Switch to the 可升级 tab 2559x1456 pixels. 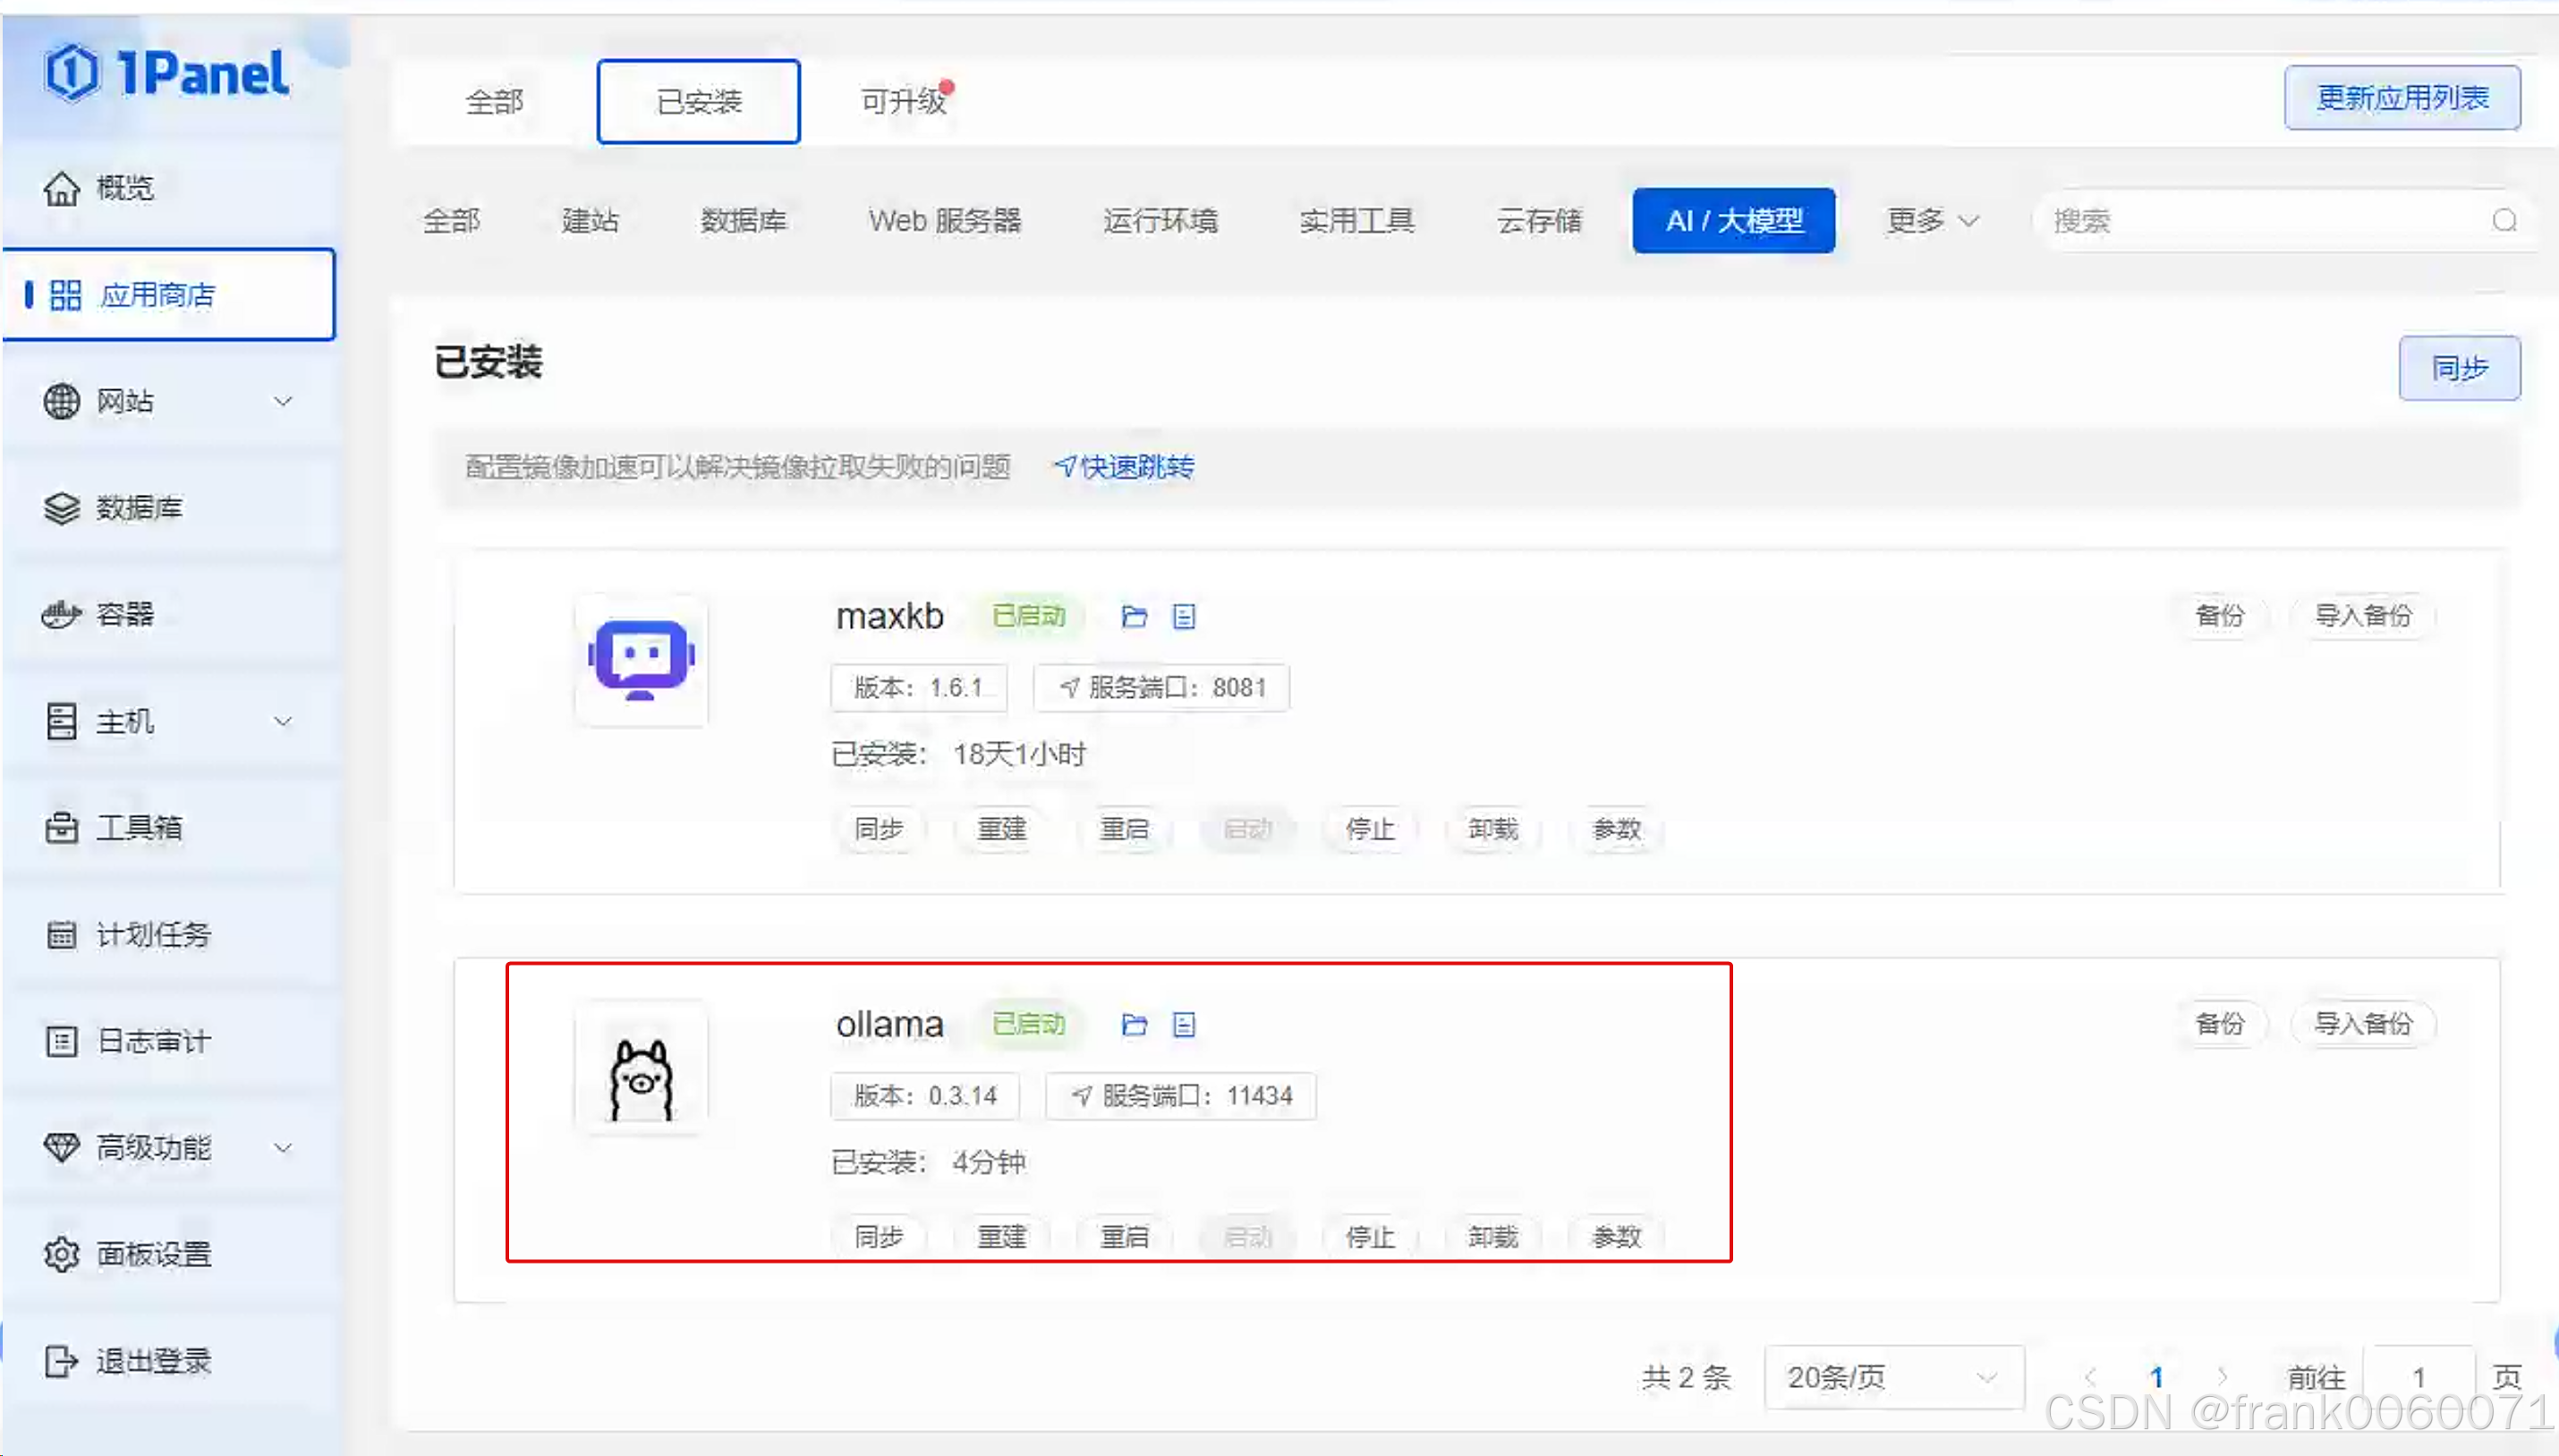coord(903,101)
